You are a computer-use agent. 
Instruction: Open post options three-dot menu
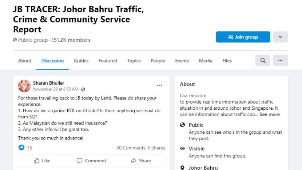click(159, 85)
